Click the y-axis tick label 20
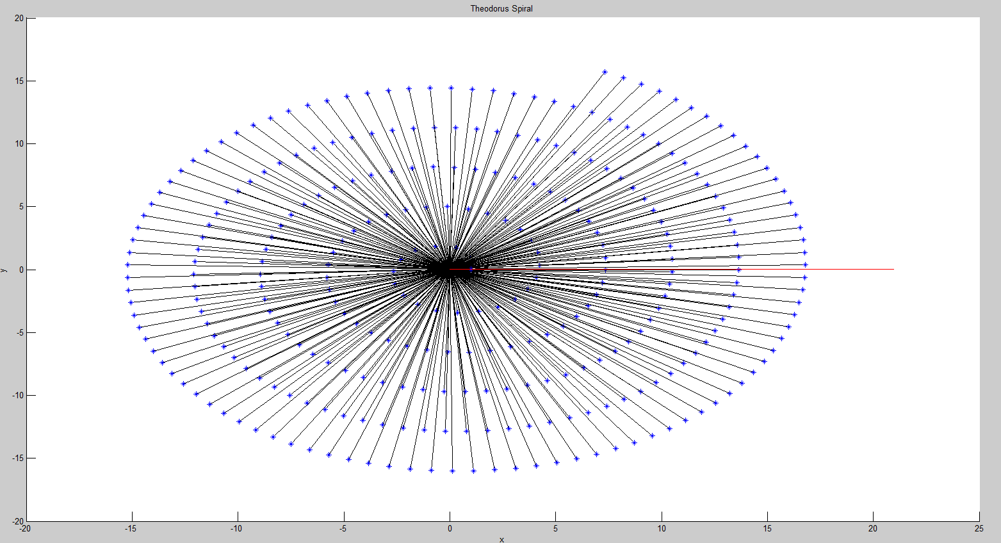This screenshot has height=543, width=1001. point(19,19)
